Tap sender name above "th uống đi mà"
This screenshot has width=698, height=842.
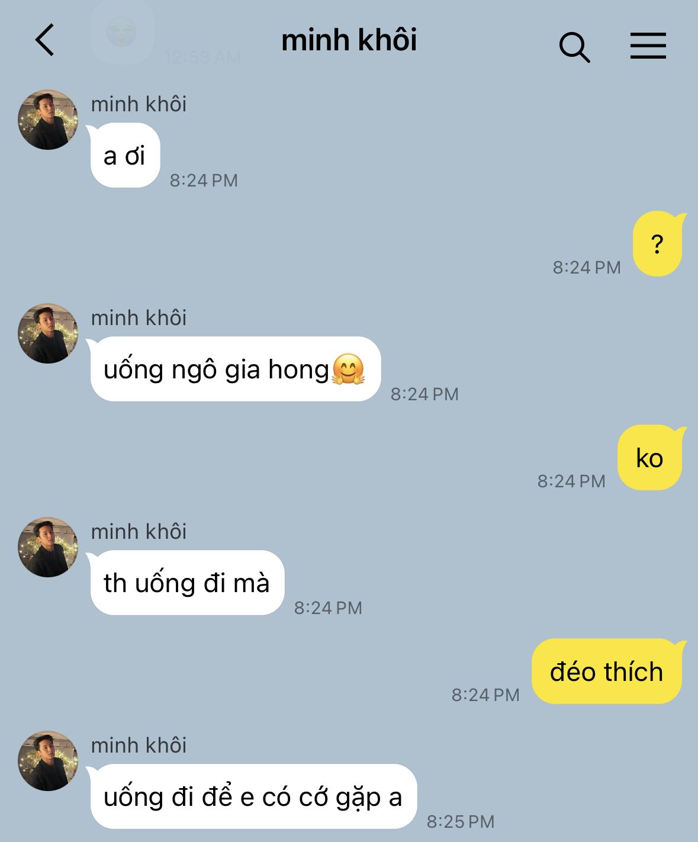139,532
